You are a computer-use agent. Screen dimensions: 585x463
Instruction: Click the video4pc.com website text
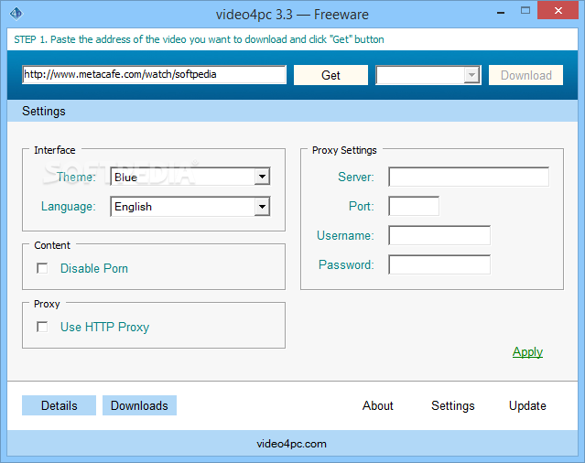pyautogui.click(x=291, y=444)
